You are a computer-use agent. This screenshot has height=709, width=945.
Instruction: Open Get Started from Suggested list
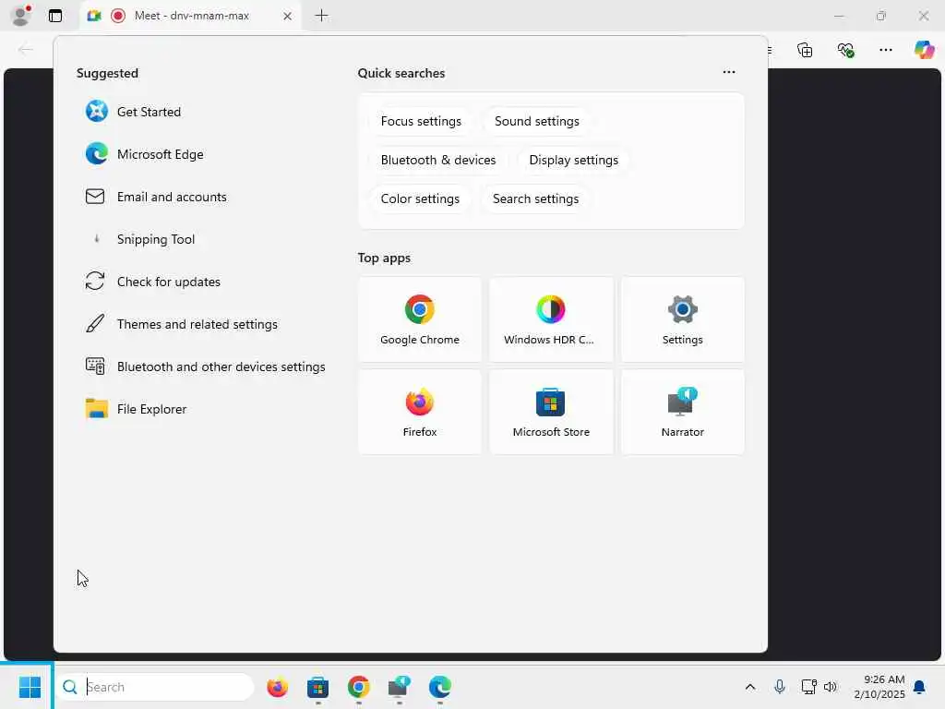click(133, 112)
